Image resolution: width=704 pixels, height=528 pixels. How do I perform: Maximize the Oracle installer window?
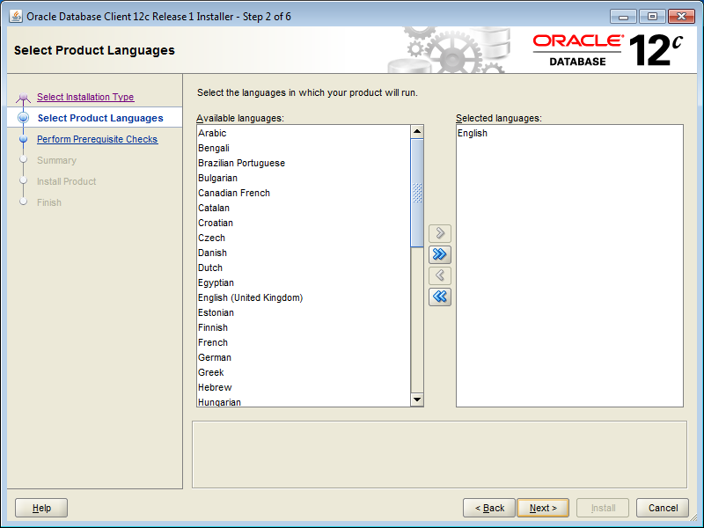pyautogui.click(x=652, y=17)
